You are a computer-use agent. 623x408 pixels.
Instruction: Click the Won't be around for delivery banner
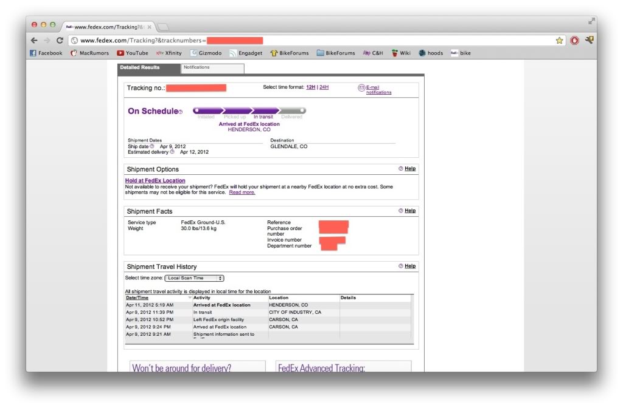pyautogui.click(x=198, y=366)
